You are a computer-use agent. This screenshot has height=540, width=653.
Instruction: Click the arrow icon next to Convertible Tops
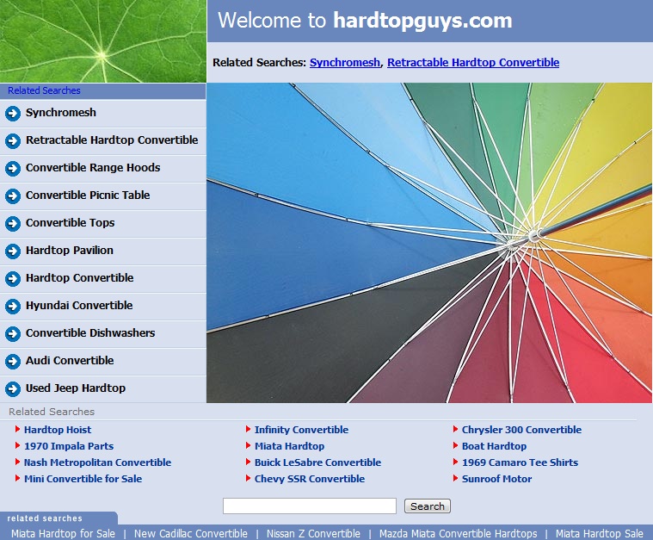[13, 223]
